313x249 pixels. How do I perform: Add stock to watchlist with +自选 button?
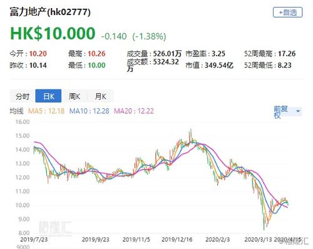click(287, 13)
